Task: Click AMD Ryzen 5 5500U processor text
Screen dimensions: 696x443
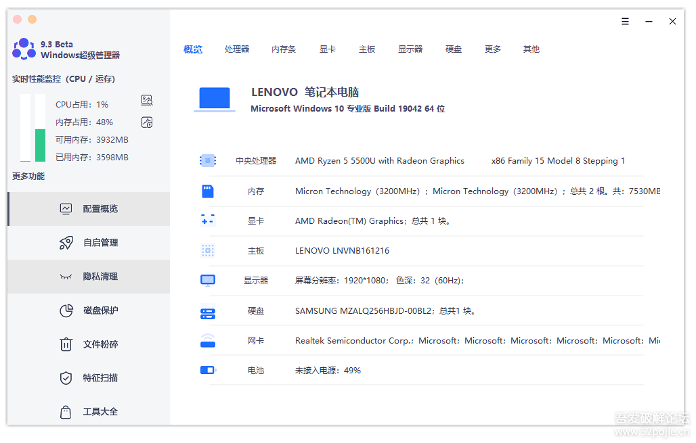Action: [x=380, y=161]
